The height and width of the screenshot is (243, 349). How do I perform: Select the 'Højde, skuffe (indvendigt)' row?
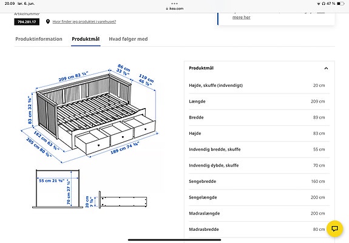coord(259,85)
